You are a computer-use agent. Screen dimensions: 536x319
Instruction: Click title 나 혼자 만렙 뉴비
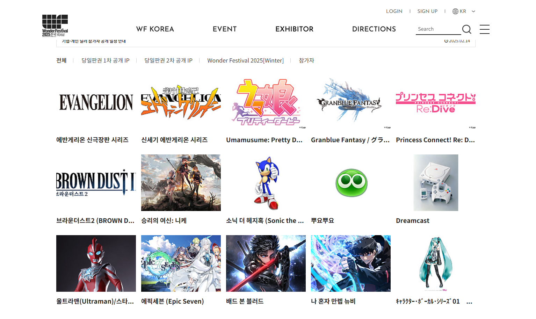coord(333,301)
